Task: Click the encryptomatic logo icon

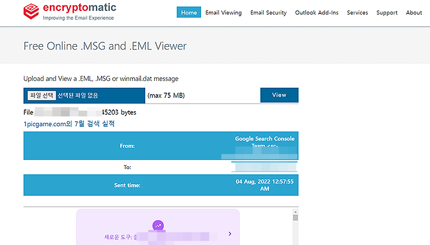Action: (31, 12)
